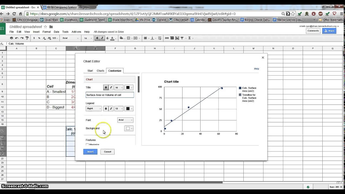Click the text wrapping icon
Screen dimensions: 345x194
coord(160,38)
